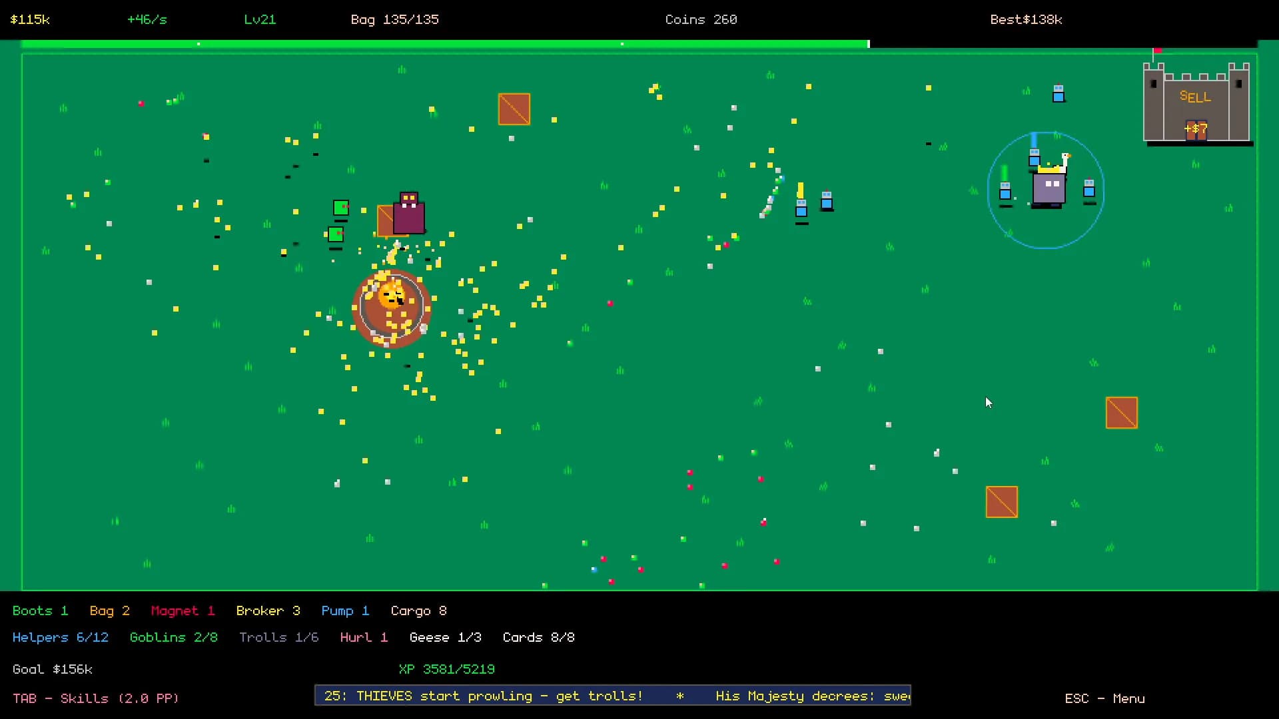
Task: Click the XP 3581/5219 text
Action: tap(446, 669)
